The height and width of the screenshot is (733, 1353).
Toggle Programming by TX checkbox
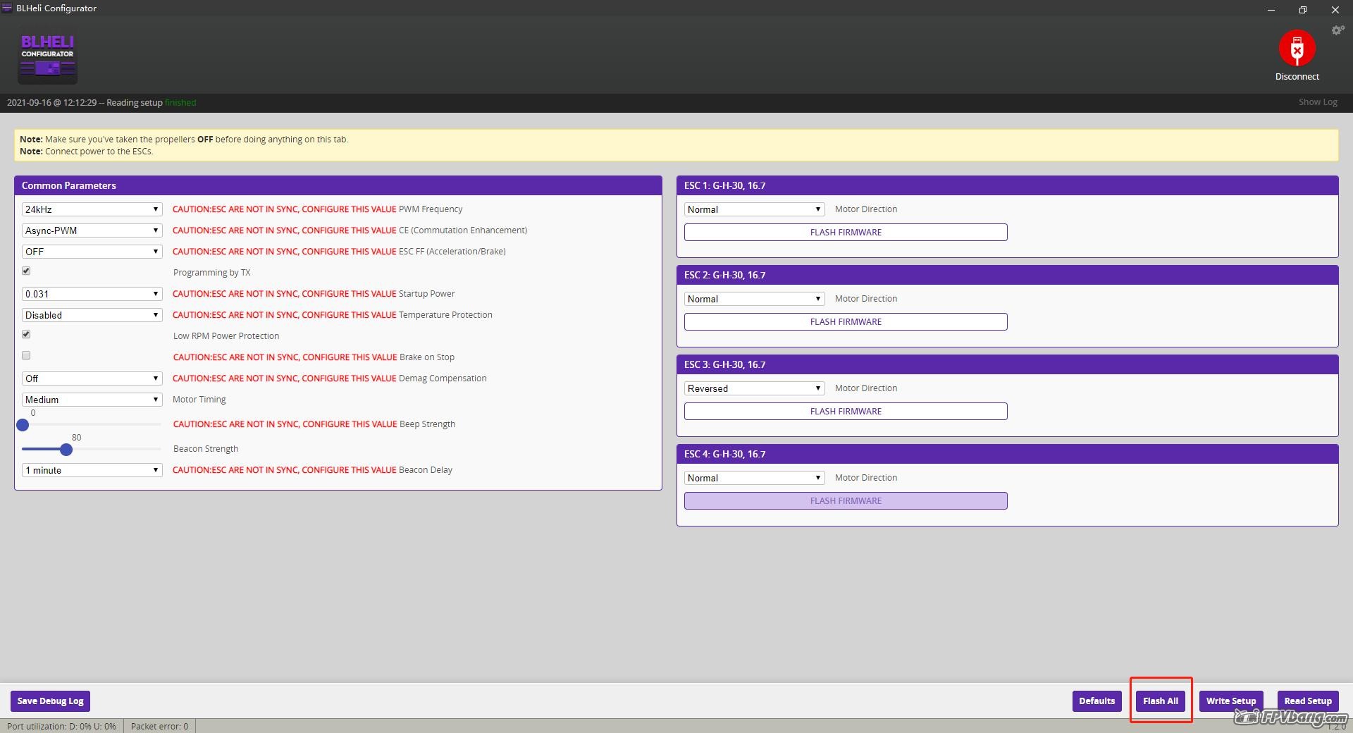[26, 271]
